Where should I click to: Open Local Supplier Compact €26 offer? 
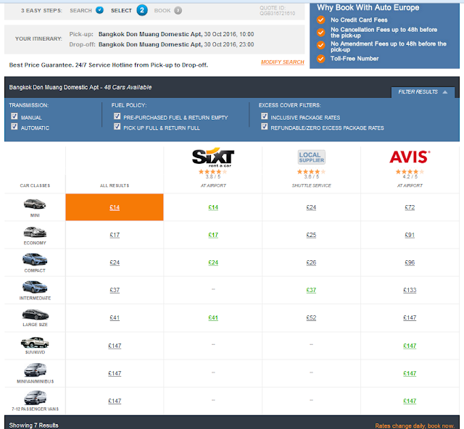coord(311,262)
